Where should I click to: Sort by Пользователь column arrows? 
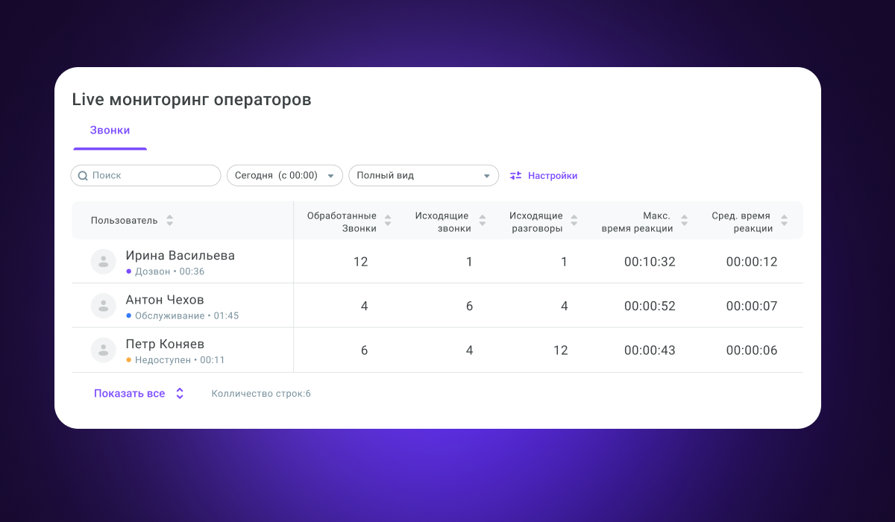click(x=170, y=221)
